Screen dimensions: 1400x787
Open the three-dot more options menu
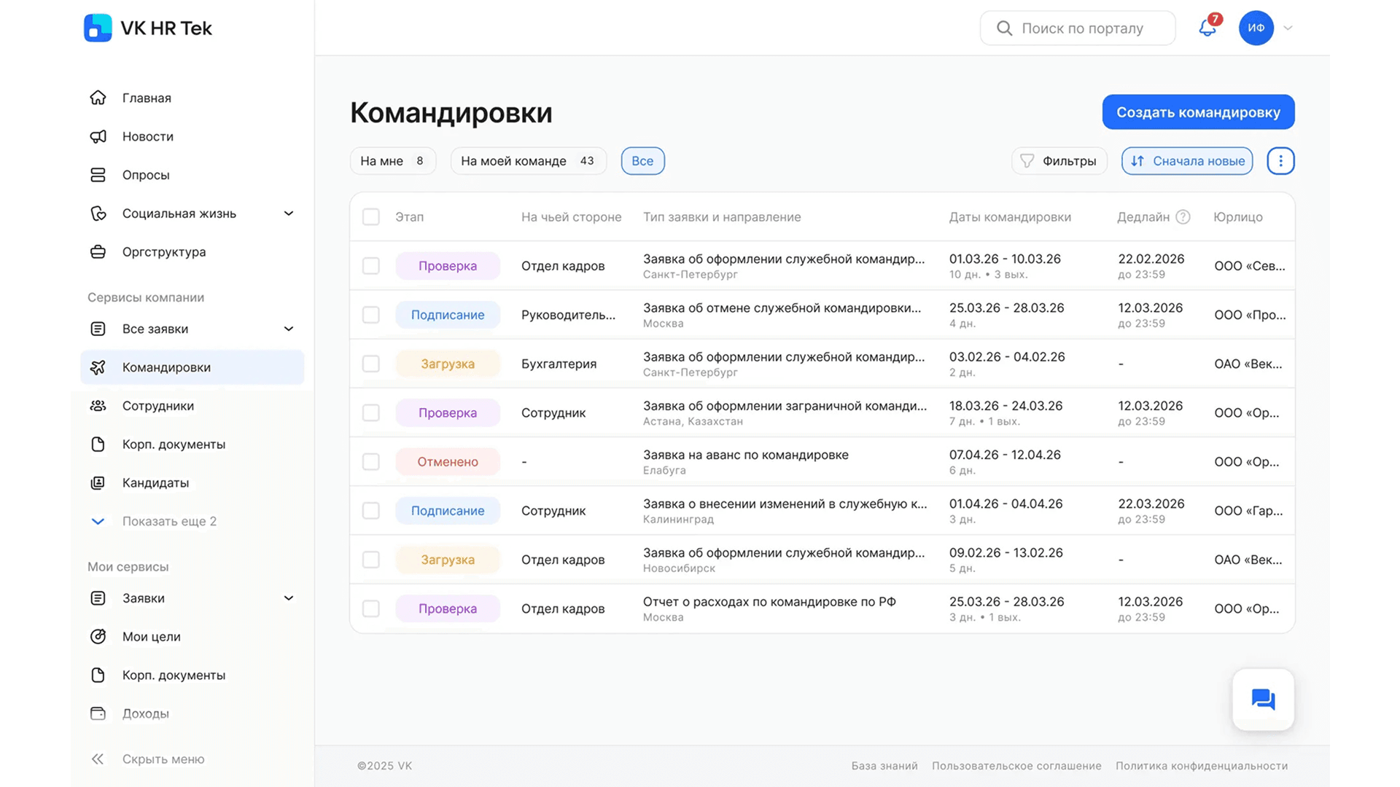click(x=1280, y=161)
